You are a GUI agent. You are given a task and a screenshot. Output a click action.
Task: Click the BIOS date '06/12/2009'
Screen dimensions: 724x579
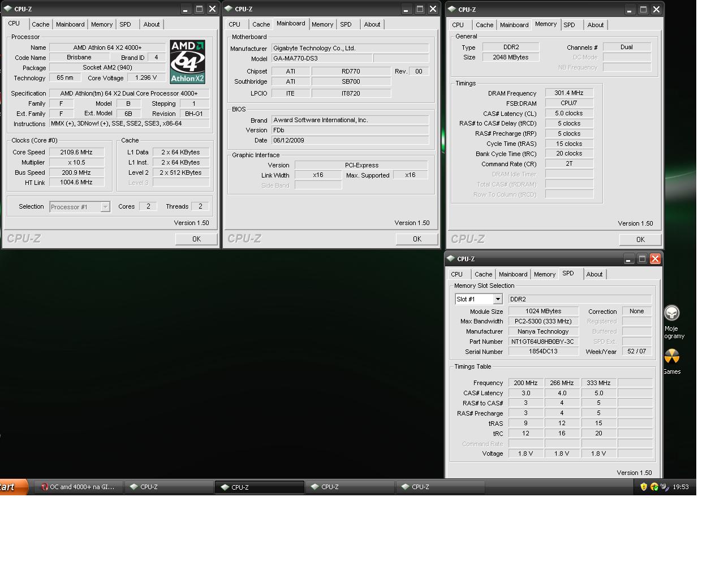coord(350,140)
